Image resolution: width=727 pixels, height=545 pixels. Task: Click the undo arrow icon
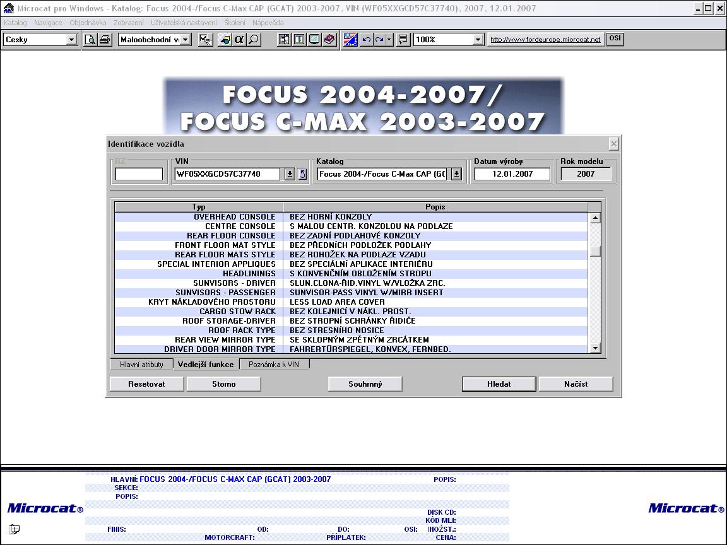[367, 40]
